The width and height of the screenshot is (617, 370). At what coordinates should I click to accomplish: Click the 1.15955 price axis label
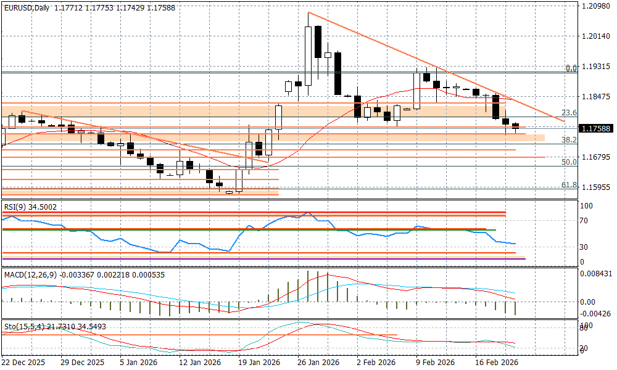point(595,187)
